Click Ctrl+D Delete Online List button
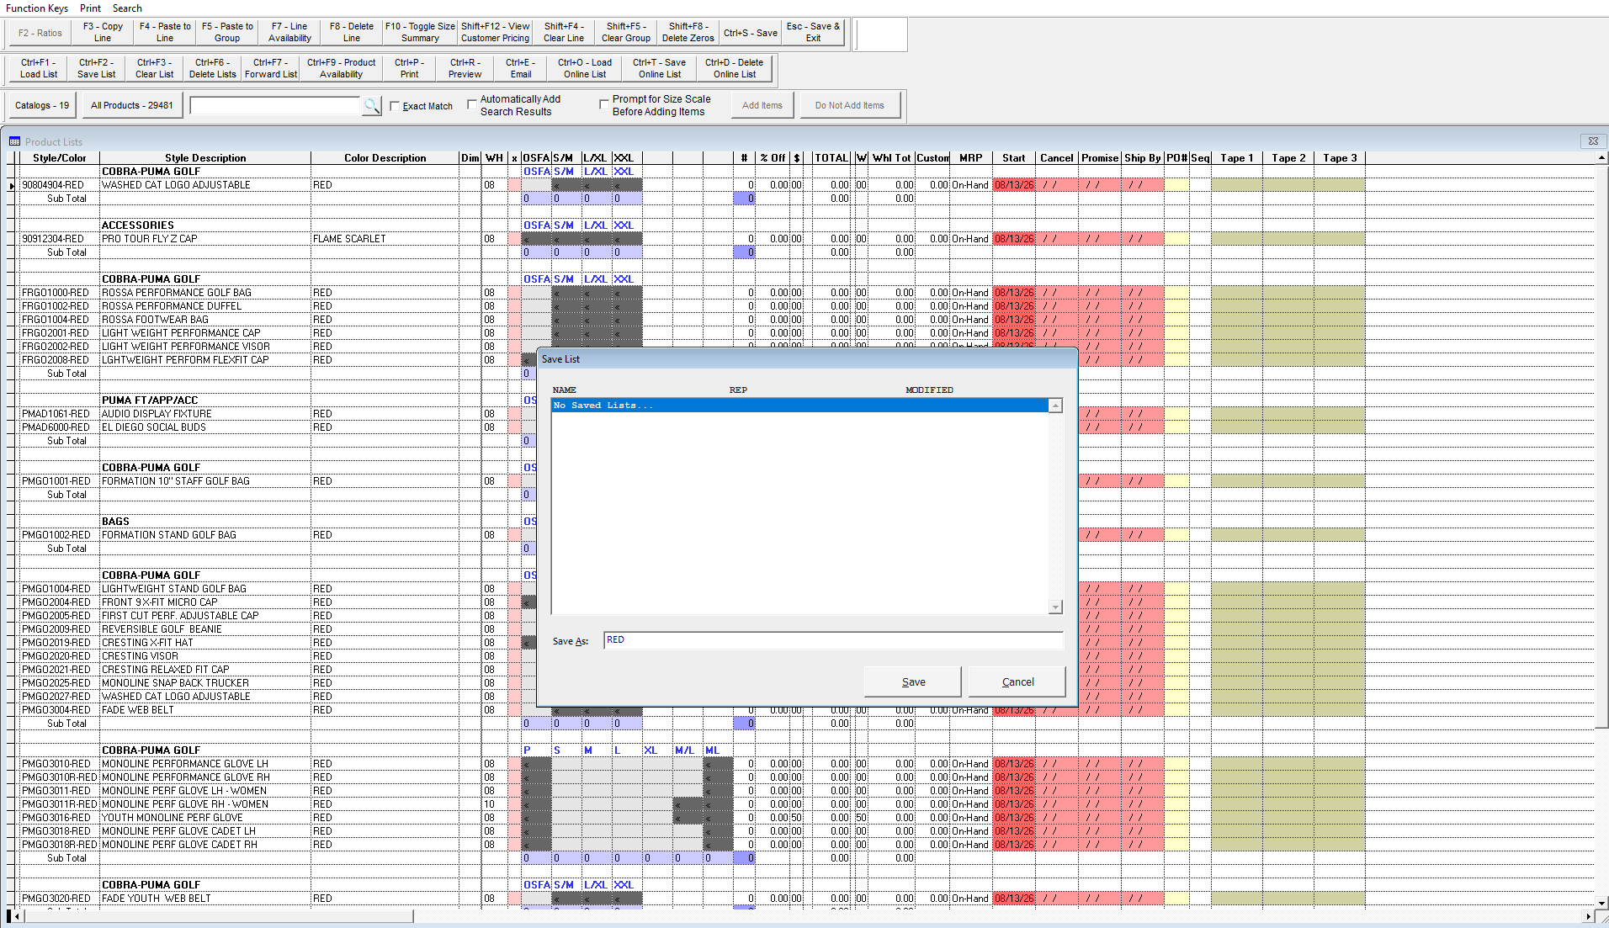The height and width of the screenshot is (928, 1609). 735,68
